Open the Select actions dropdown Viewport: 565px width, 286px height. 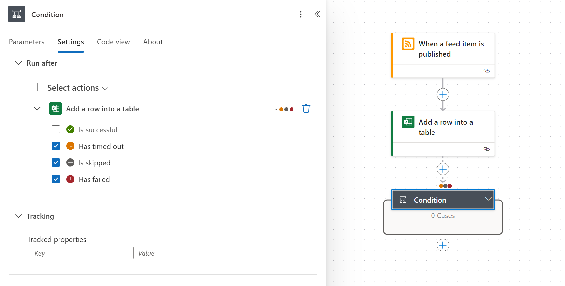coord(77,88)
